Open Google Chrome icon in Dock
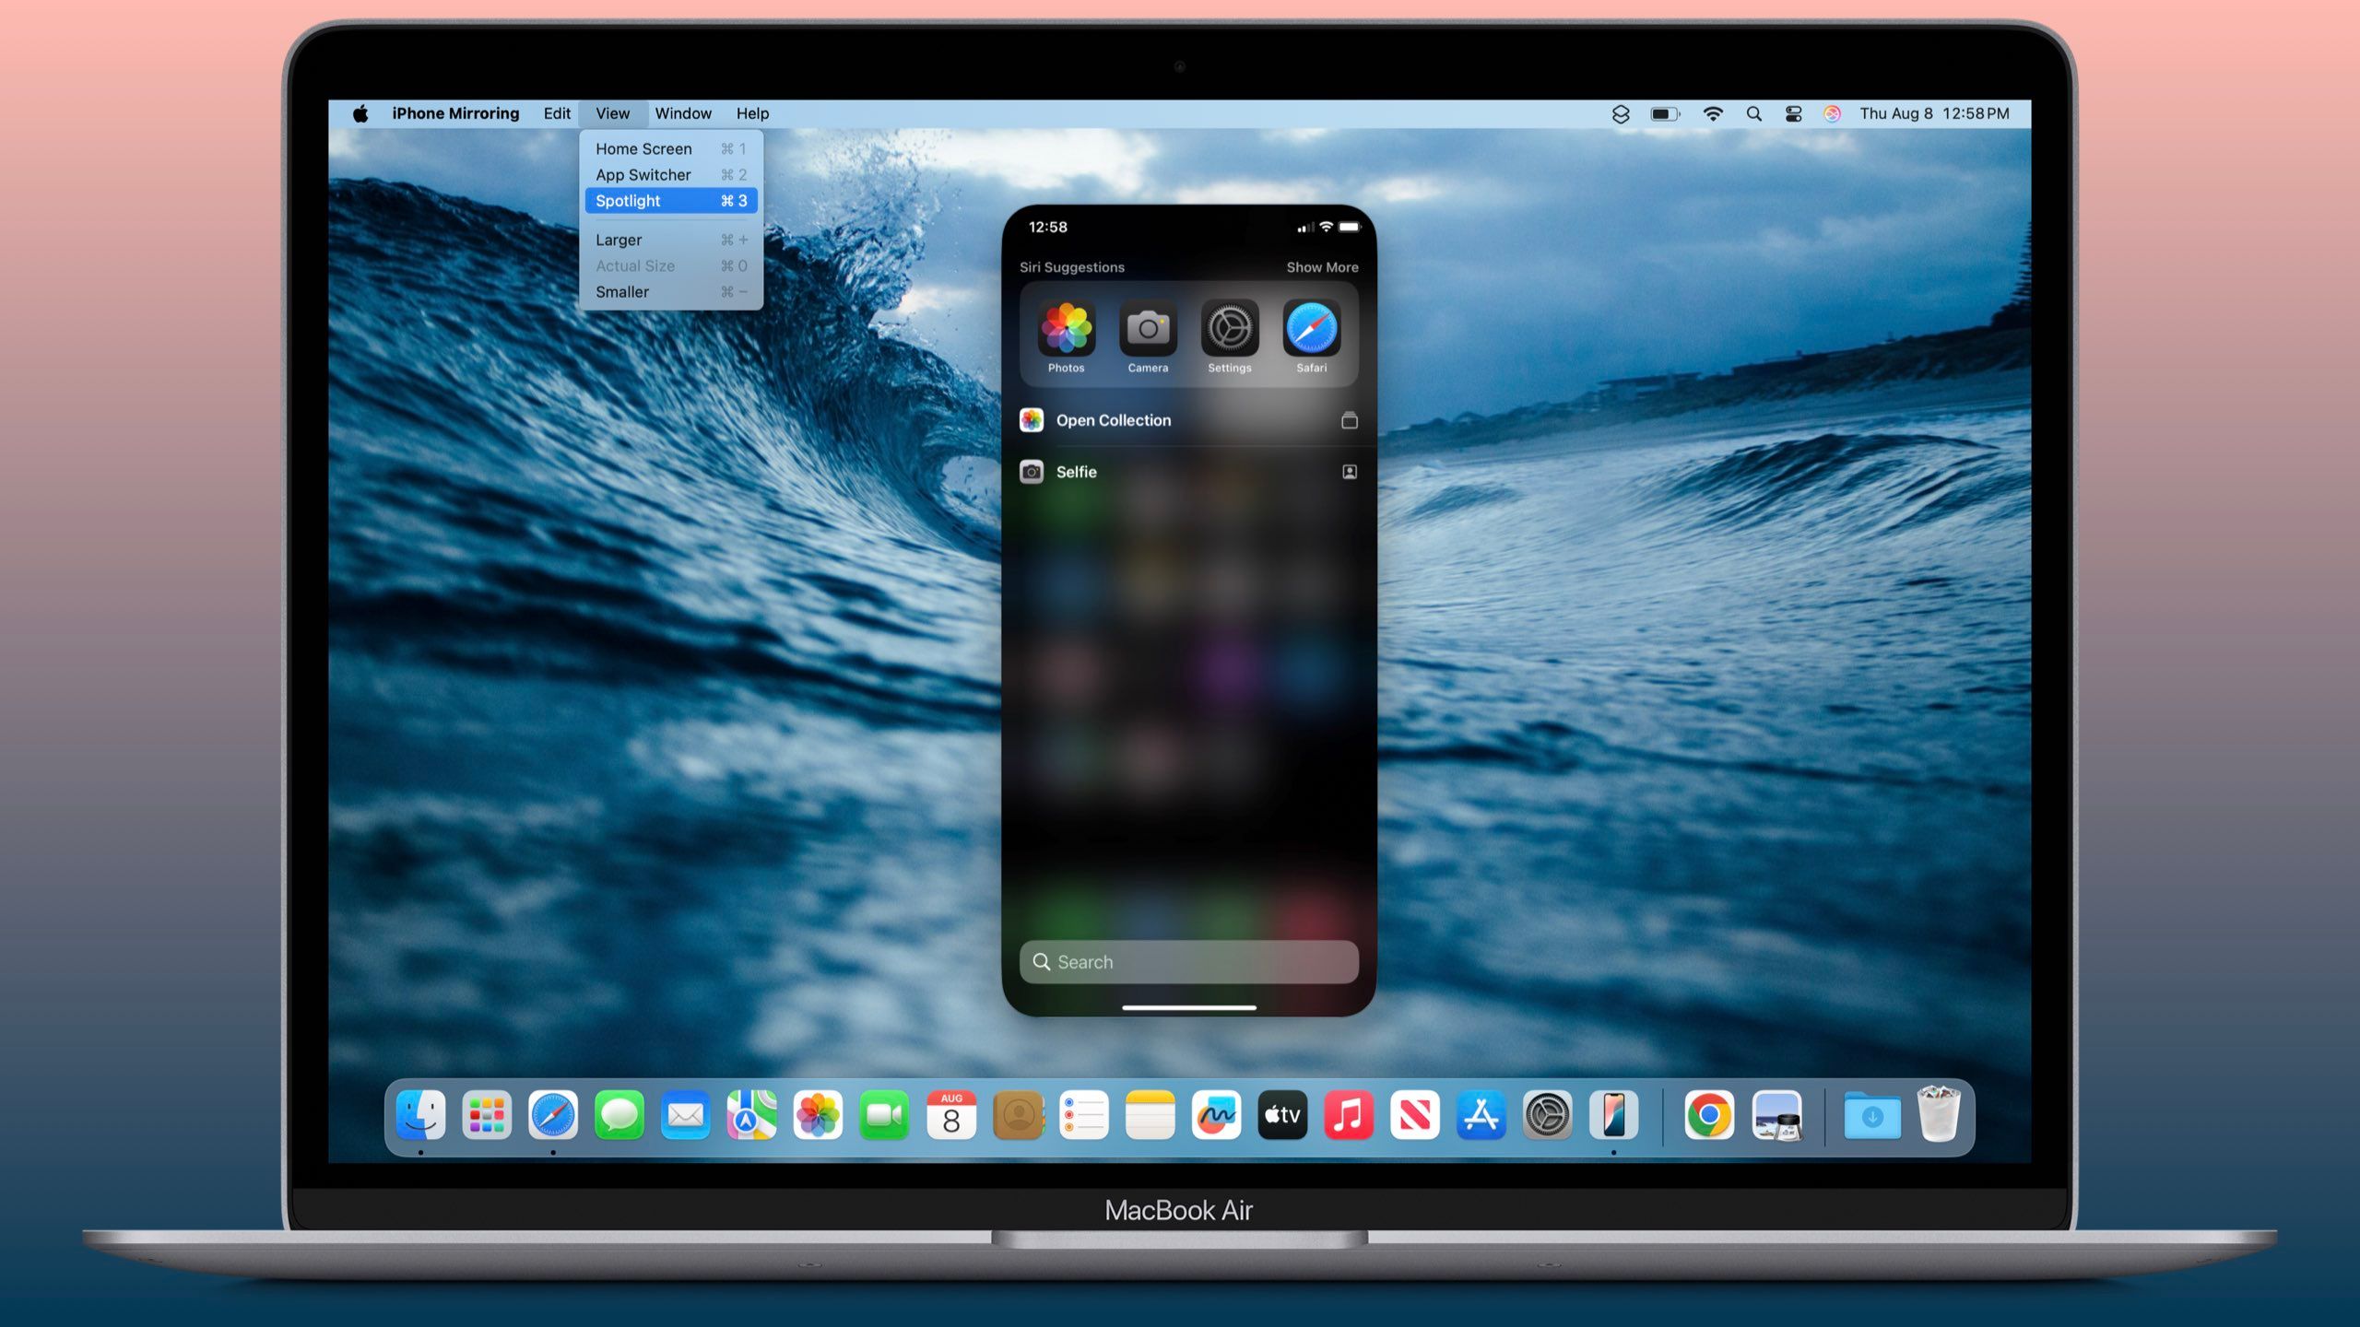The width and height of the screenshot is (2360, 1327). tap(1708, 1115)
